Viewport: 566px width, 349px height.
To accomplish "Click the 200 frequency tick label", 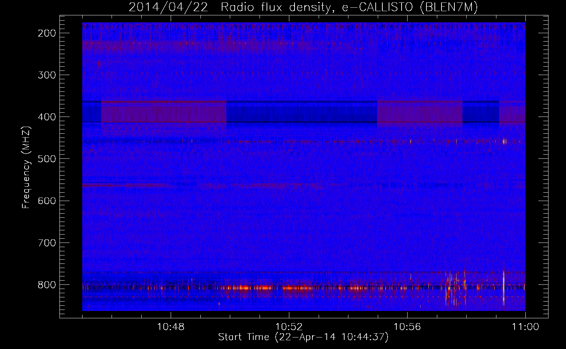I will (47, 33).
